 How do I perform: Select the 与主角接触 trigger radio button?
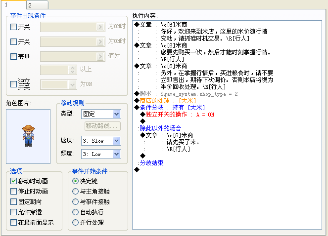[x=75, y=191]
